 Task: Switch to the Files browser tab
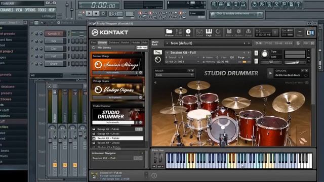pyautogui.click(x=93, y=42)
